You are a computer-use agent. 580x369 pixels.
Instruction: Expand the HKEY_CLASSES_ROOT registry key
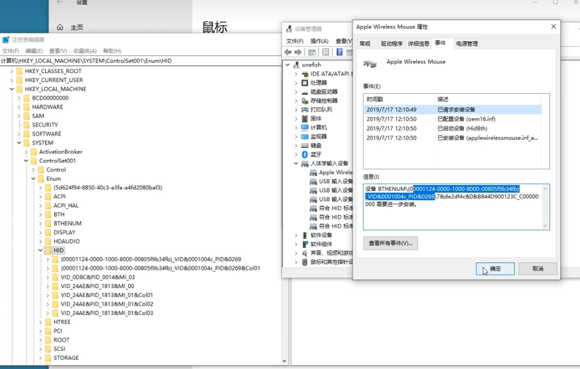click(12, 71)
